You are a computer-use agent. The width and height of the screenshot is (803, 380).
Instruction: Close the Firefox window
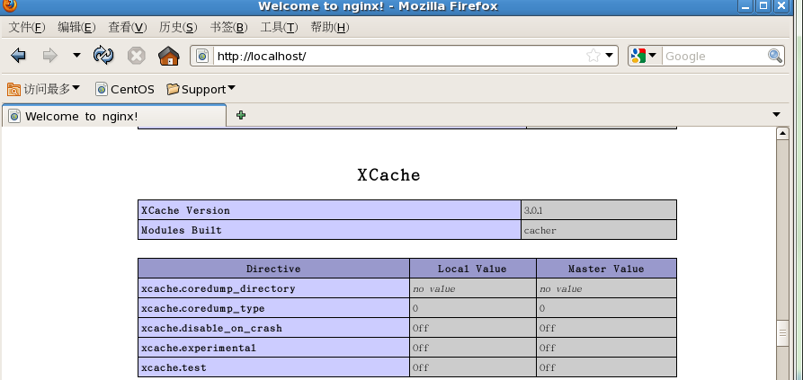[x=781, y=6]
